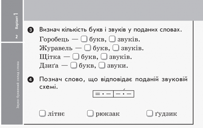Click the word Горобець
Viewport: 203px width, 128px height.
[54, 39]
